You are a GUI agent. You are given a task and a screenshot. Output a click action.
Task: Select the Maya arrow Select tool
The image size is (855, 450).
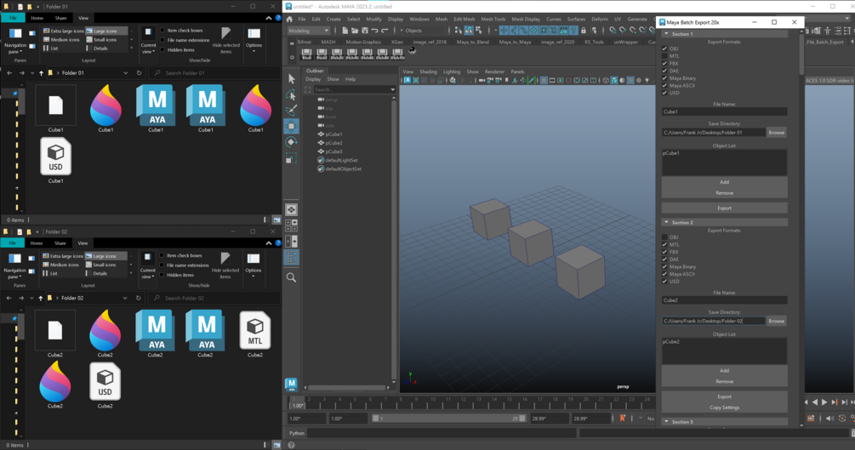coord(291,79)
